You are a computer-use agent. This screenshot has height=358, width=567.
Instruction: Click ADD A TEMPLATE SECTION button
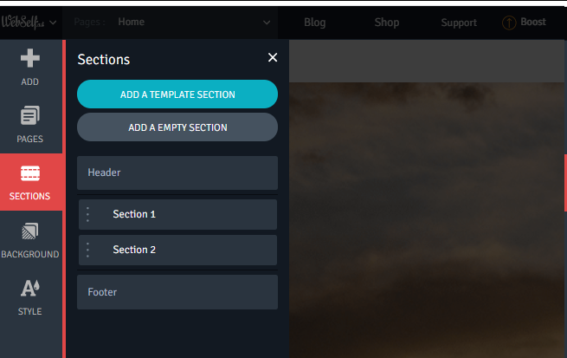click(x=177, y=94)
